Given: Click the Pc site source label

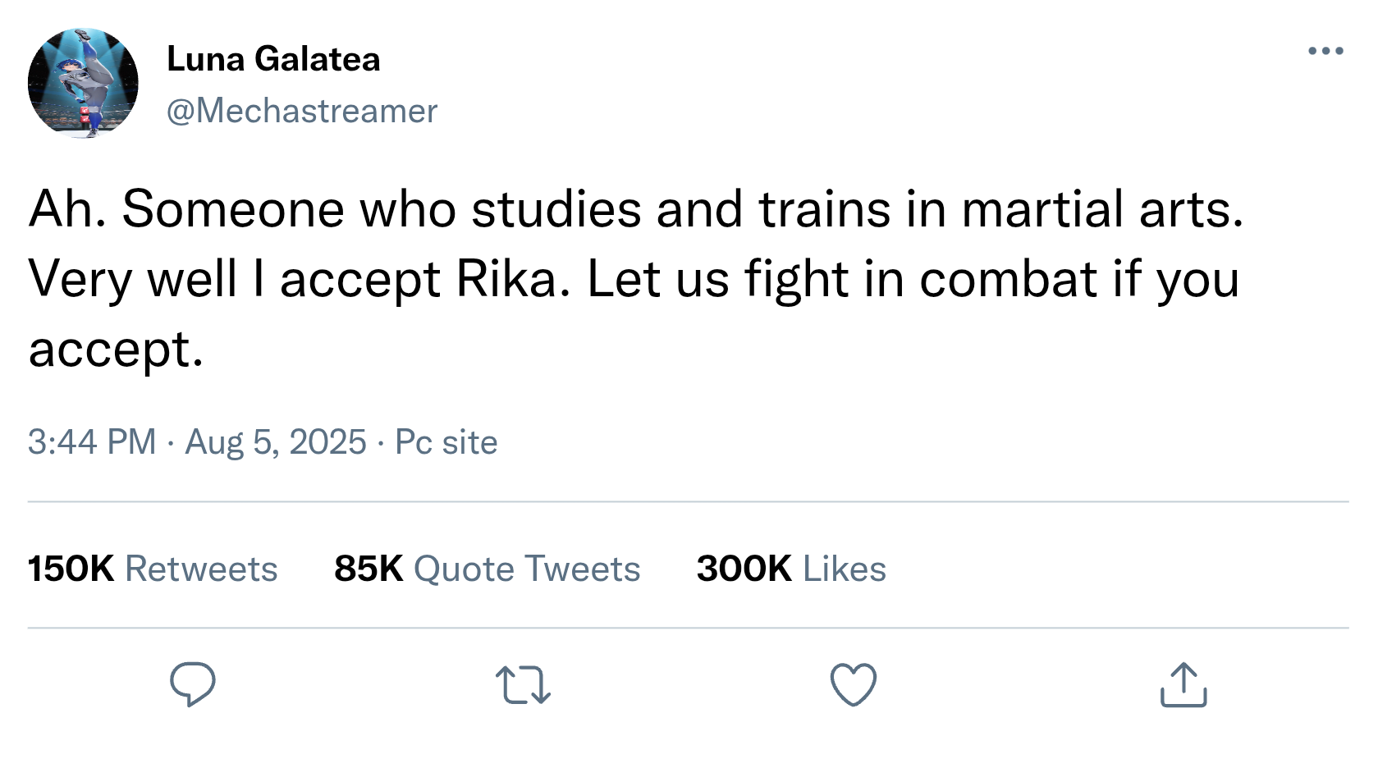Looking at the screenshot, I should point(446,442).
